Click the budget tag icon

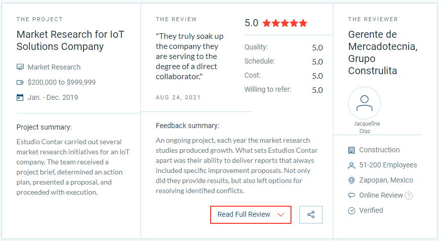point(20,82)
